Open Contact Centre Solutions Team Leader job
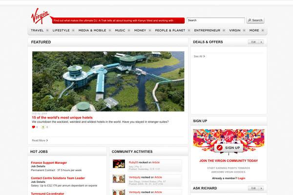 (58, 178)
